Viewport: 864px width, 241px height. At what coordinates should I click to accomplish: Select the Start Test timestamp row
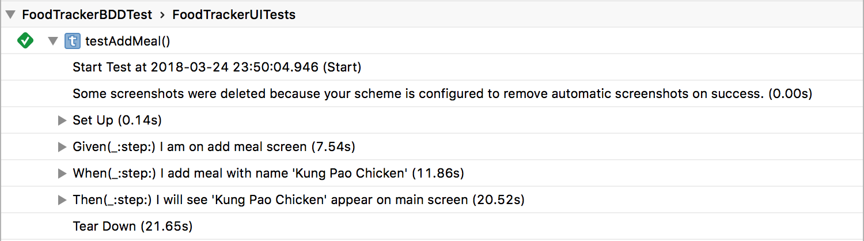click(x=432, y=67)
